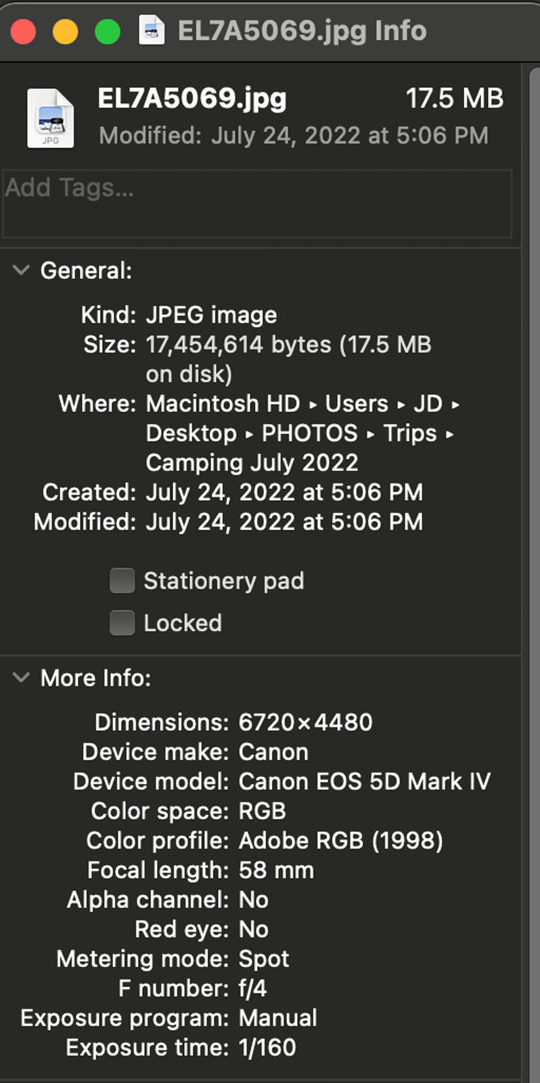Click the Adobe RGB (1998) color profile value
540x1083 pixels.
pyautogui.click(x=341, y=841)
